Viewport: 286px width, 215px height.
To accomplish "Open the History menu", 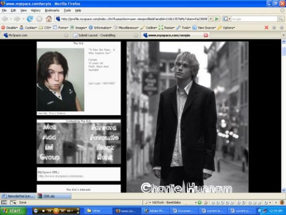I will 36,10.
